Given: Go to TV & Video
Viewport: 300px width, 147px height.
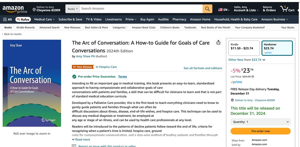Looking at the screenshot, I should [x=94, y=20].
